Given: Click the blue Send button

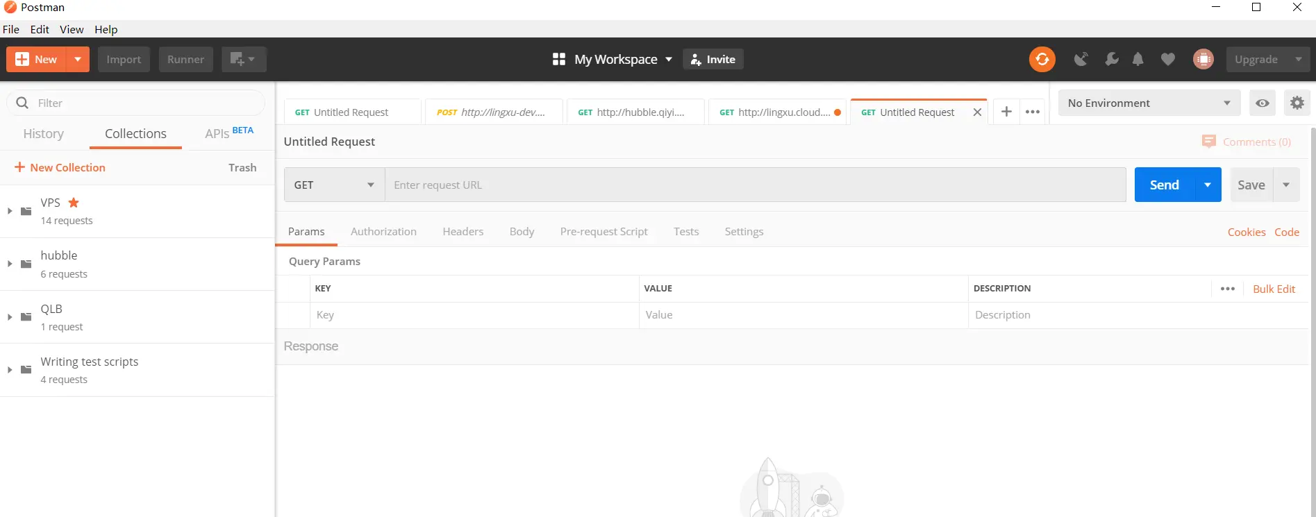Looking at the screenshot, I should pos(1164,185).
